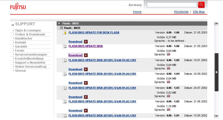Open Handbücher in the support menu

24,38
